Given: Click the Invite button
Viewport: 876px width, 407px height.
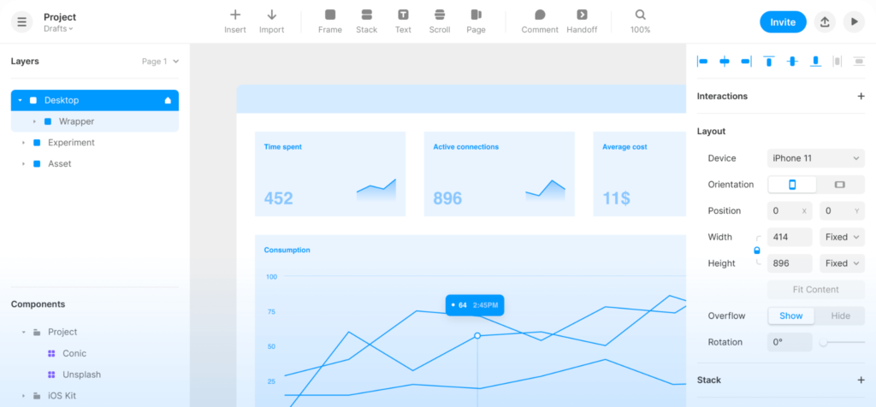Looking at the screenshot, I should point(783,21).
